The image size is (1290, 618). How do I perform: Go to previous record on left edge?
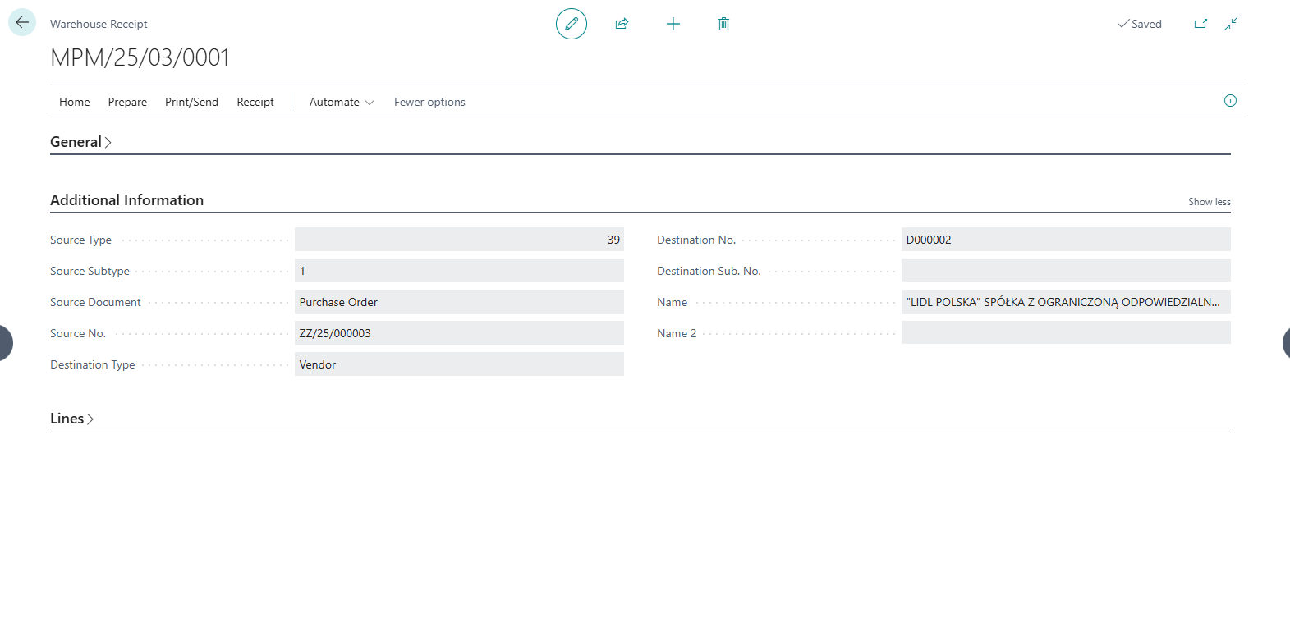[x=5, y=342]
